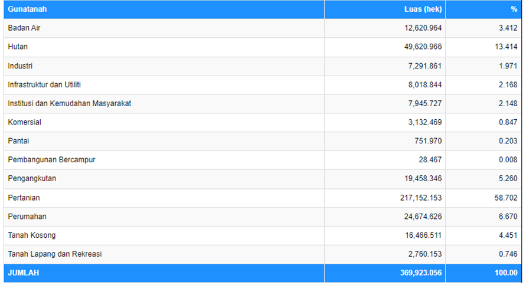
Task: Click percentage value 0.746
Action: (x=508, y=254)
